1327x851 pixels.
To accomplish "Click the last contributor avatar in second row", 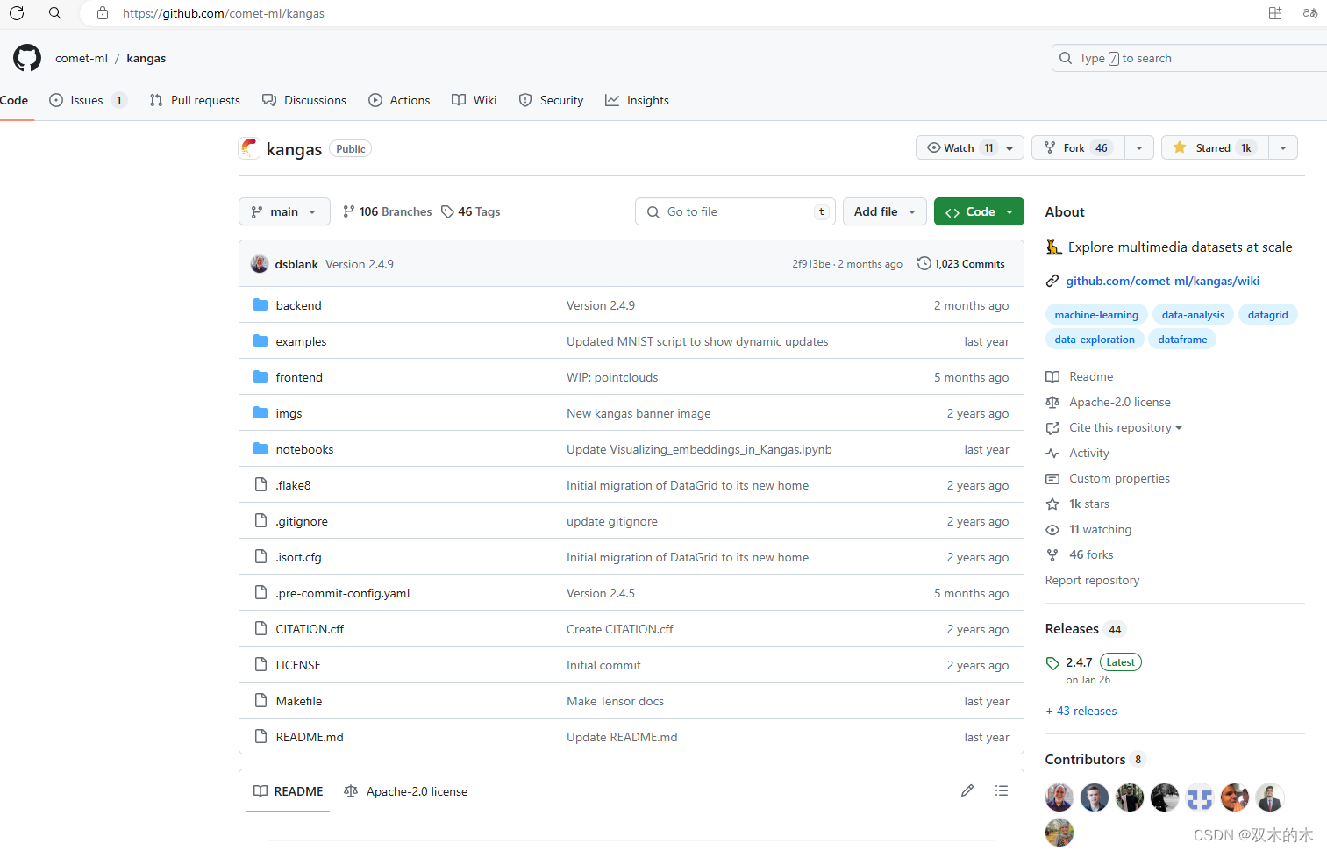I will pos(1059,833).
